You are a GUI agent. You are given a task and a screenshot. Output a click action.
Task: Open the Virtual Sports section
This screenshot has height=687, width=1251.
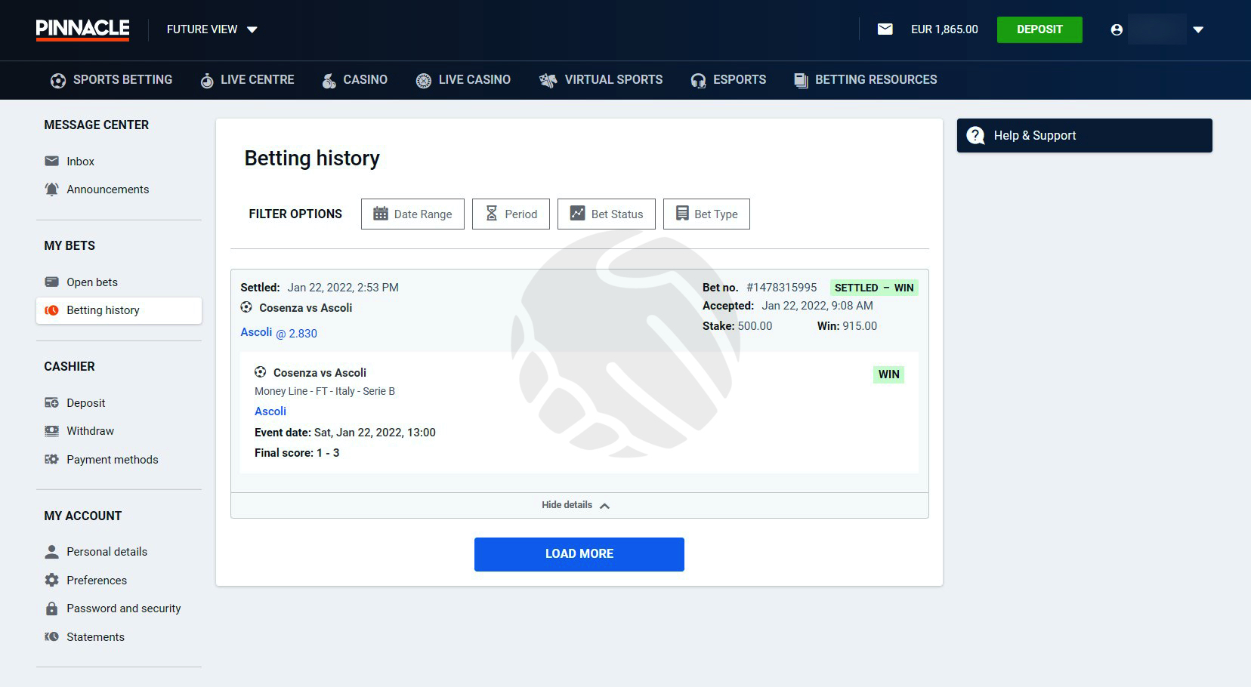click(601, 80)
